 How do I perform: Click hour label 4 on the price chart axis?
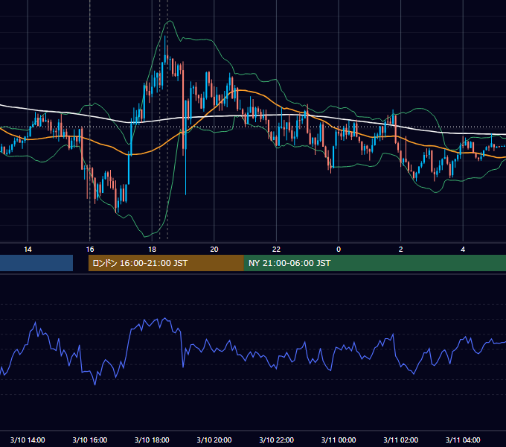tap(463, 250)
